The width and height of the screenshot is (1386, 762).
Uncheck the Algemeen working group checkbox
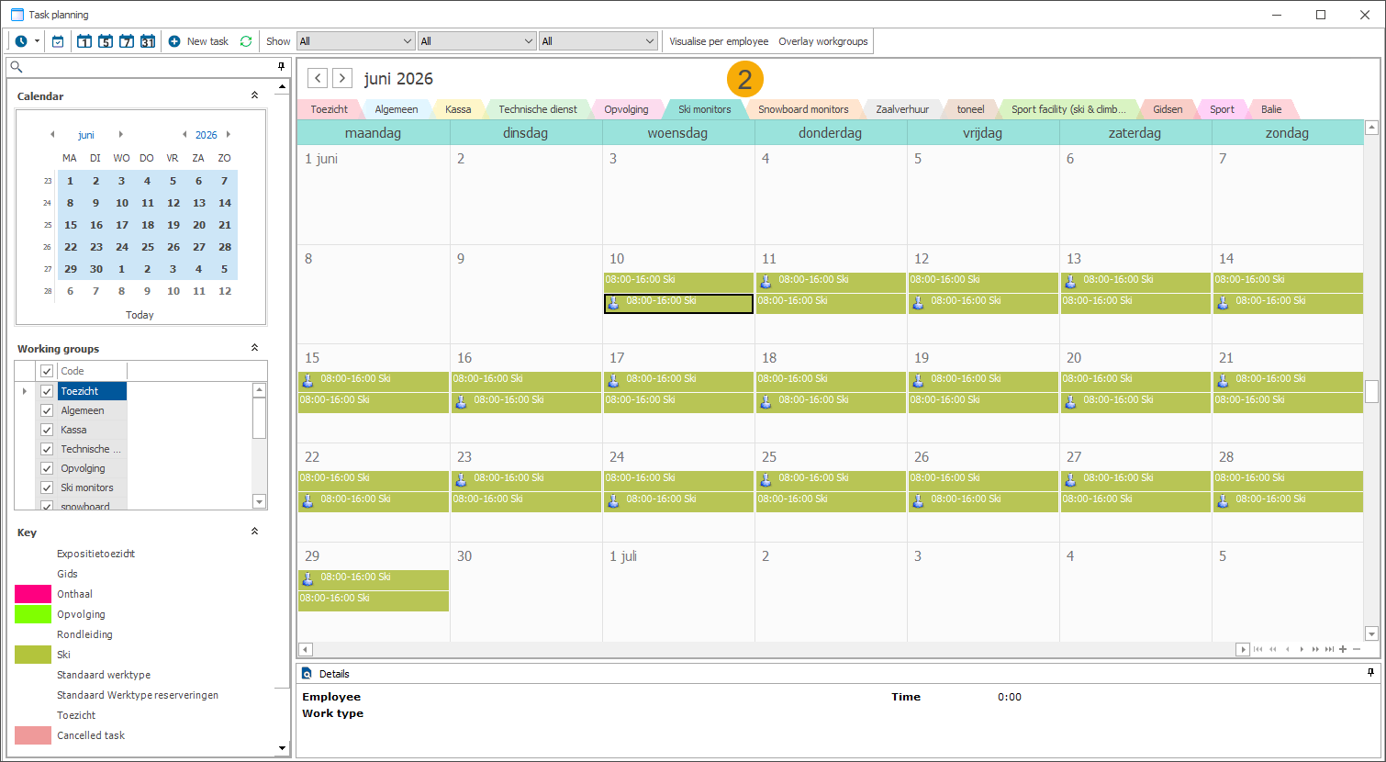47,410
